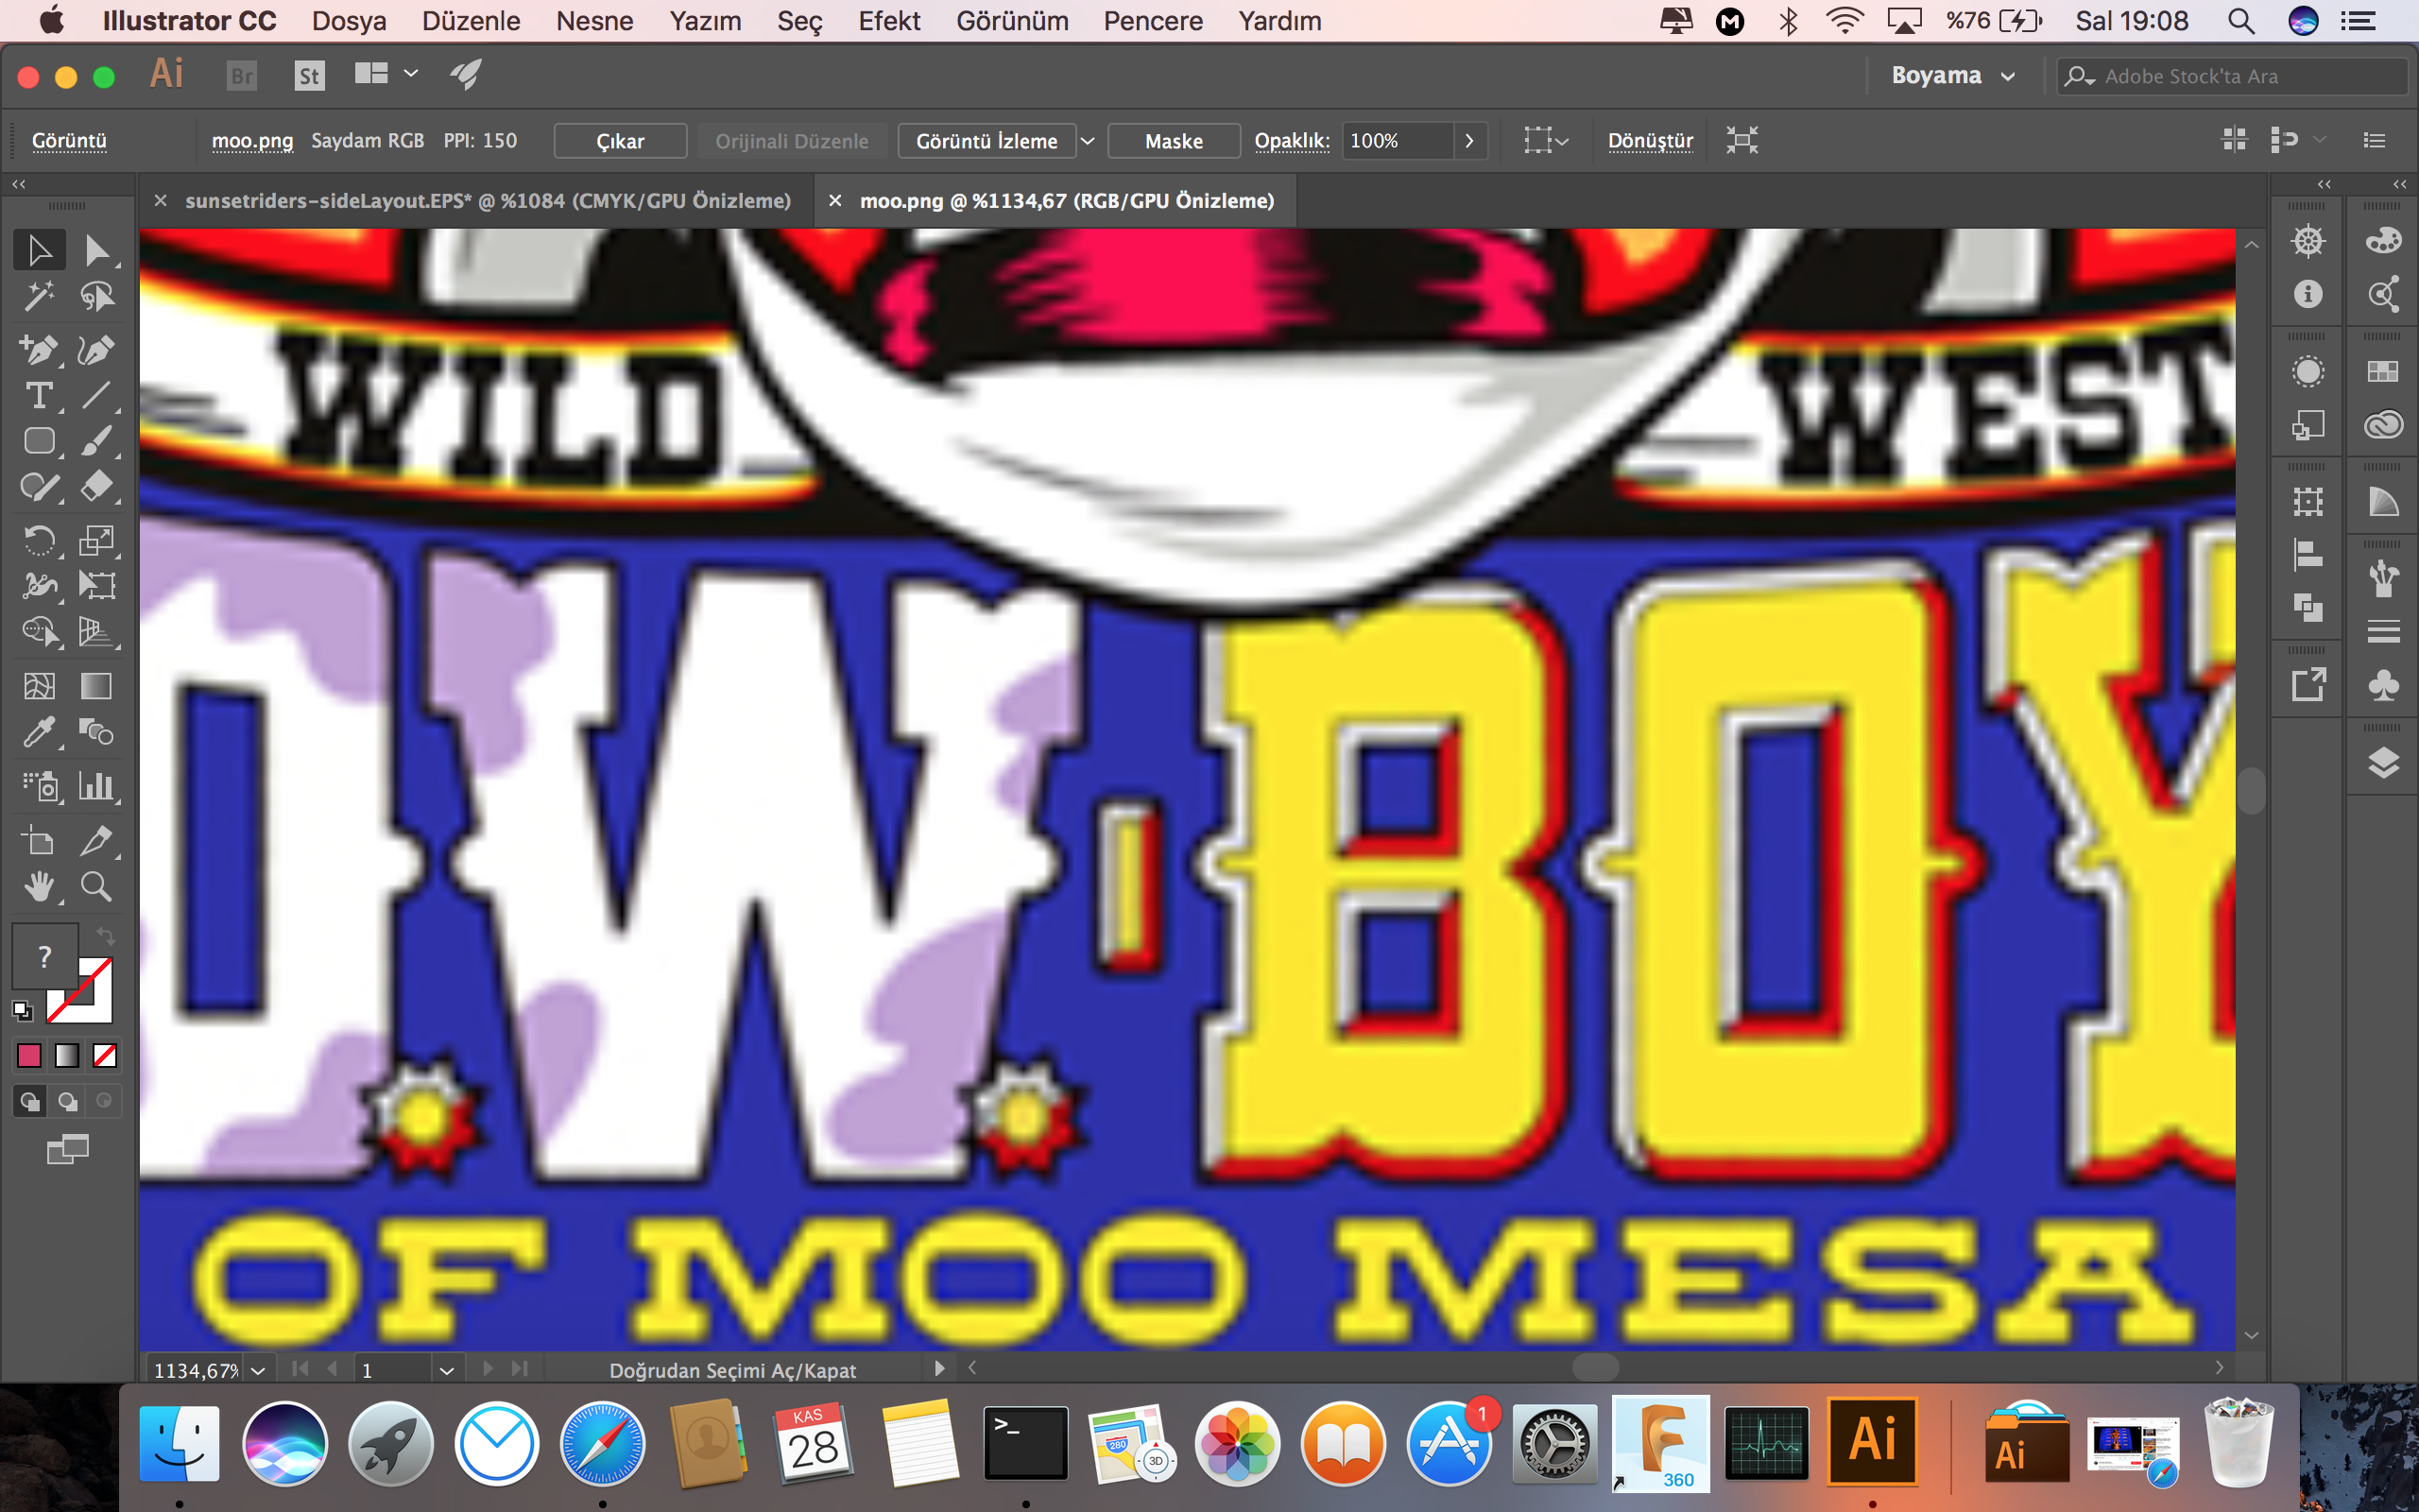Open the Asset Export panel
The width and height of the screenshot is (2419, 1512).
pos(2307,685)
